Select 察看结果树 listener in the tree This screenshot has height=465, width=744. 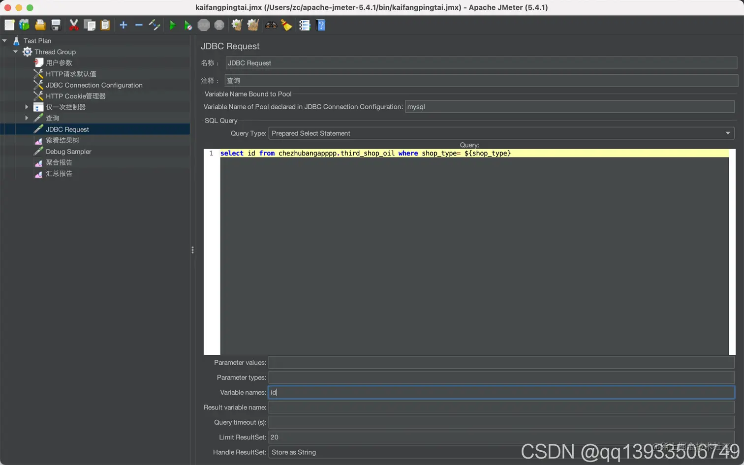pos(62,140)
